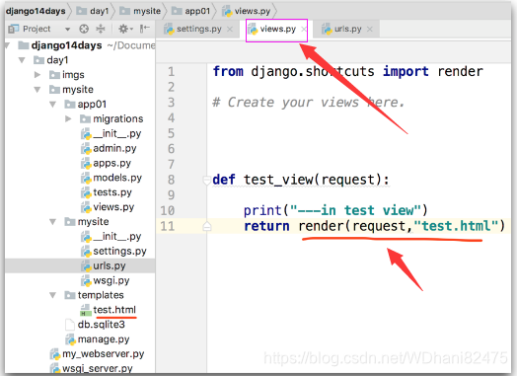
Task: Expand the imgs folder arrow
Action: coord(37,75)
